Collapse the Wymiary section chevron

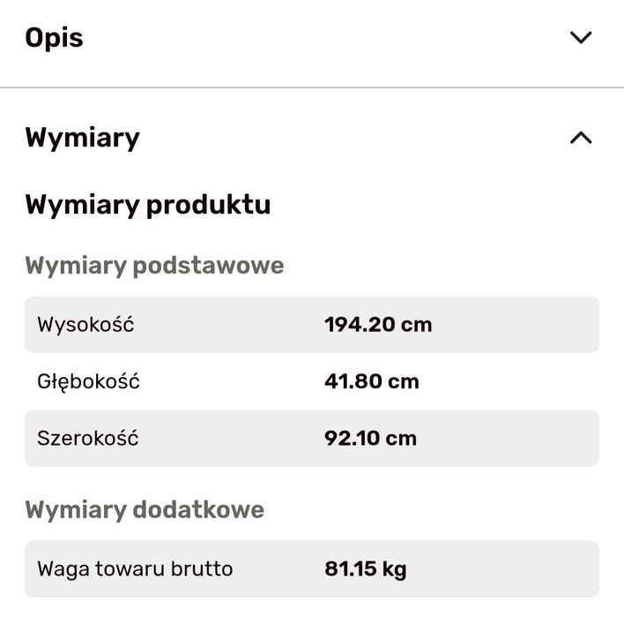point(580,138)
